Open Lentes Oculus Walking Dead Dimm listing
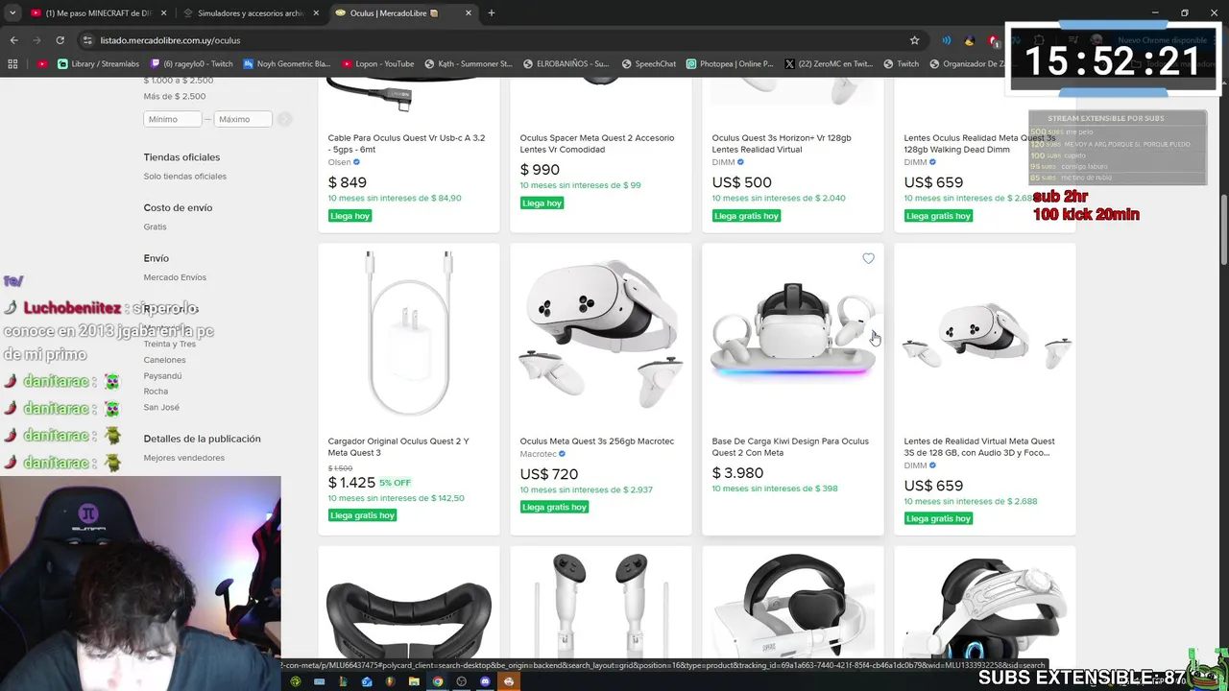Screen dimensions: 1229x691 (979, 143)
